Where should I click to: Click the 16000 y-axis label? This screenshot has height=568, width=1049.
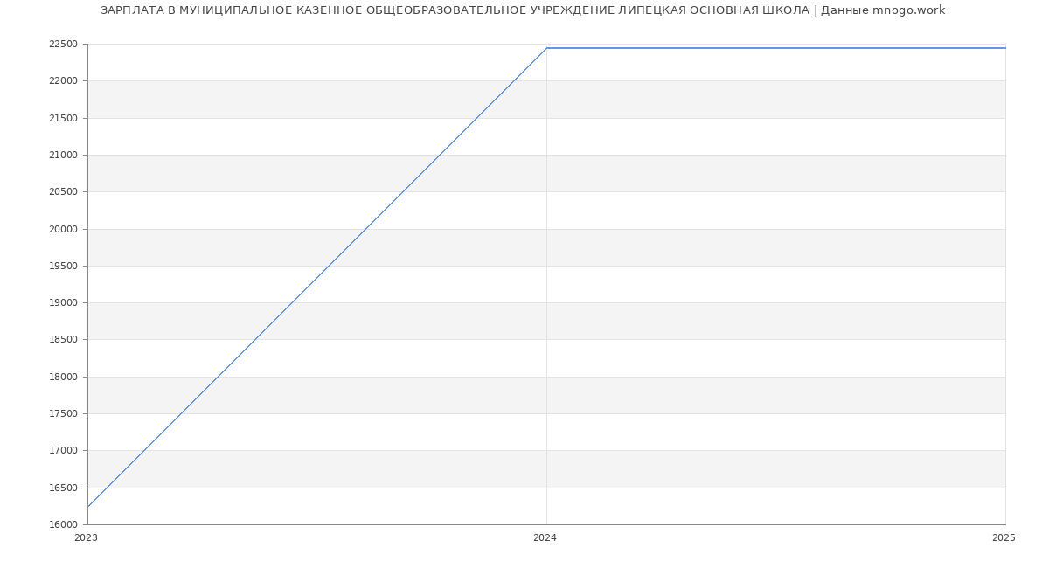(63, 524)
